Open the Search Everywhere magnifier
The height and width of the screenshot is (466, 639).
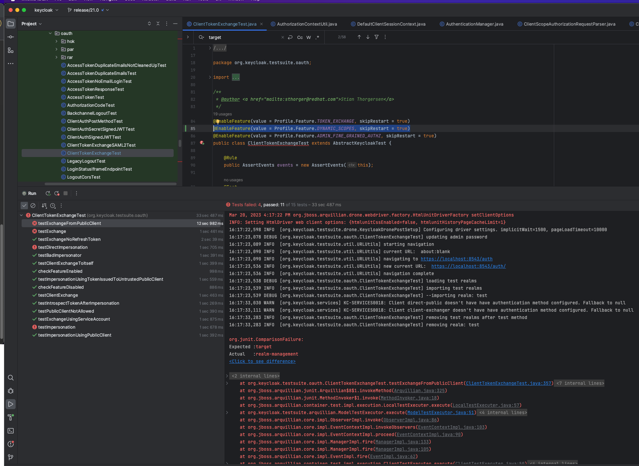point(11,378)
